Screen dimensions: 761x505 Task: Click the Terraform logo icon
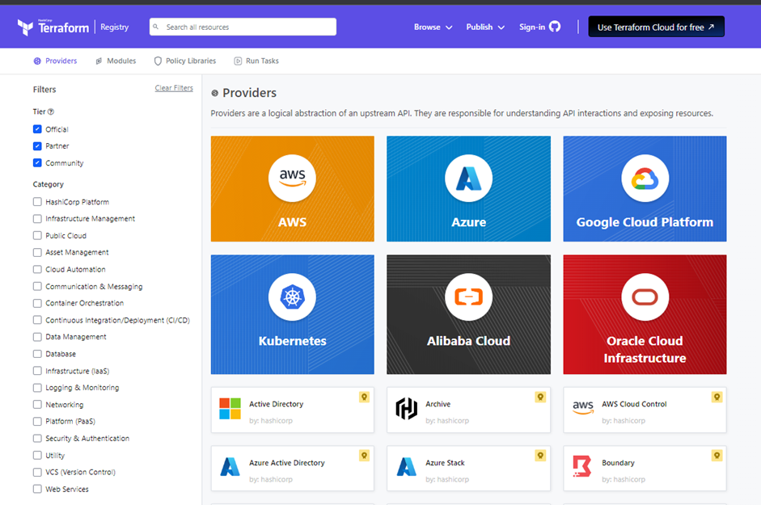[25, 27]
